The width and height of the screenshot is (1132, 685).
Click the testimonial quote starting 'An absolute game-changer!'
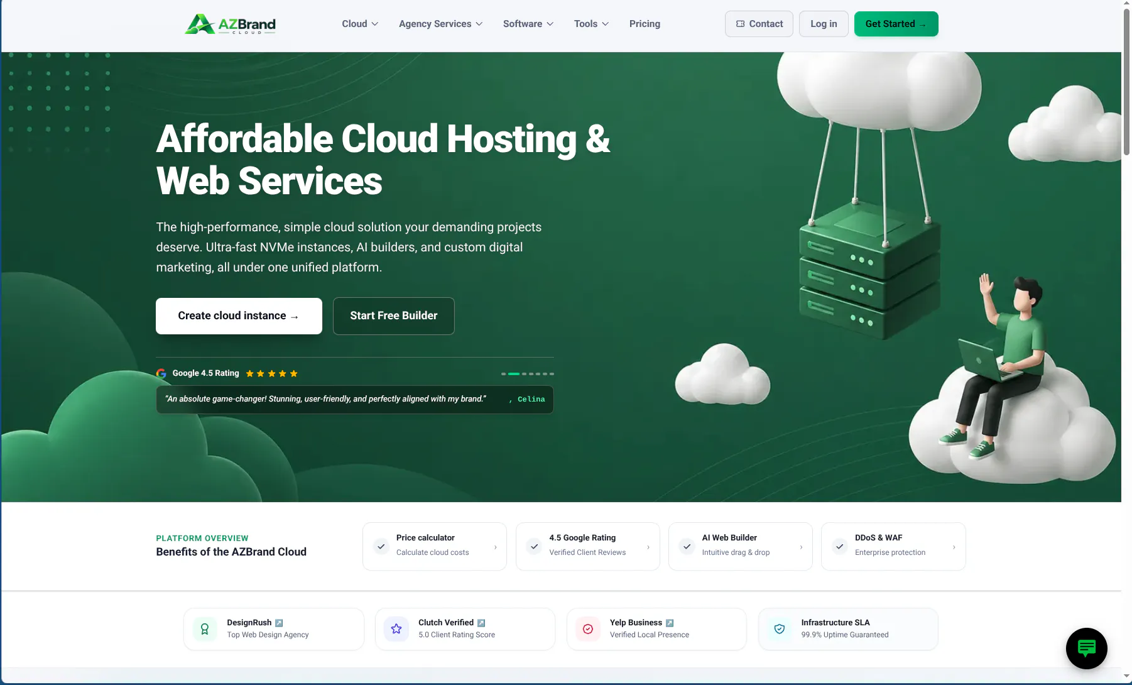click(325, 399)
